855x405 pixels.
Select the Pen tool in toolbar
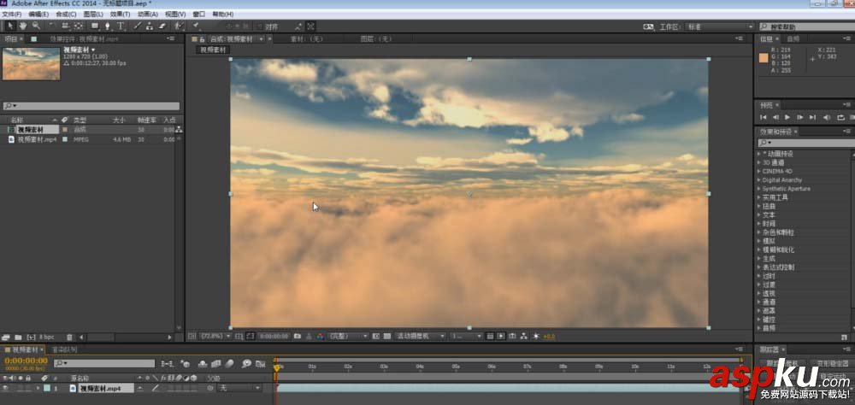[x=107, y=26]
